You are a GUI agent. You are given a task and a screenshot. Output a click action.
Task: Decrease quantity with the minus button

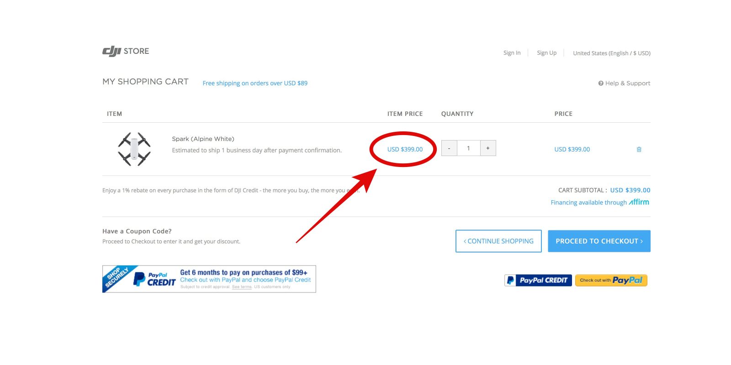click(449, 148)
